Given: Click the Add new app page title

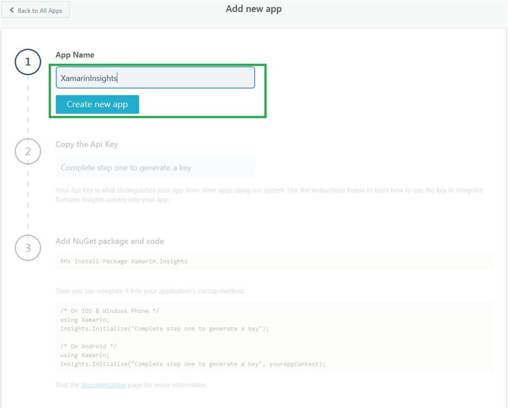Looking at the screenshot, I should [254, 8].
